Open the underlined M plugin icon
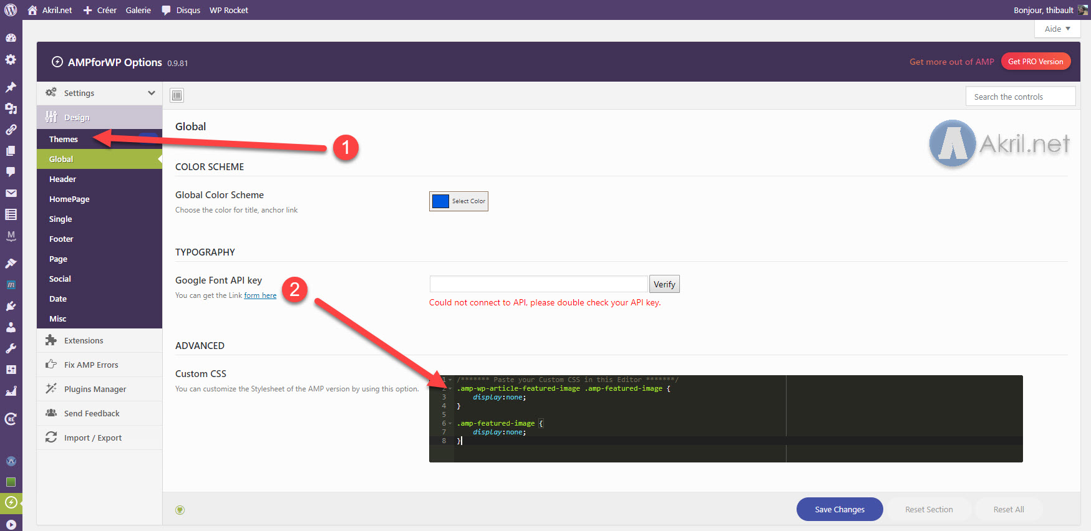Screen dimensions: 1091x531 coord(11,236)
